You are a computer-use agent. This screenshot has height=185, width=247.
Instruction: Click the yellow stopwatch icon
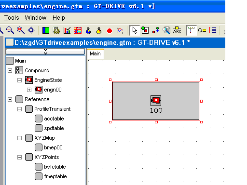coord(99,30)
